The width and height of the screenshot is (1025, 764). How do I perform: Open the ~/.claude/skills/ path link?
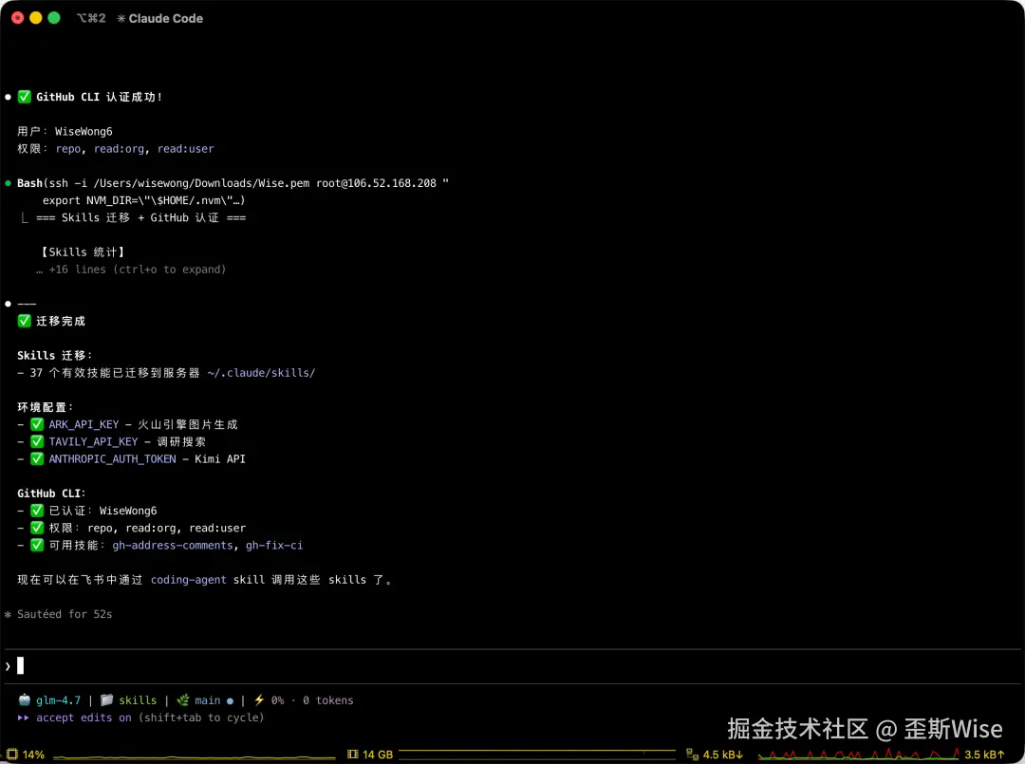click(261, 373)
